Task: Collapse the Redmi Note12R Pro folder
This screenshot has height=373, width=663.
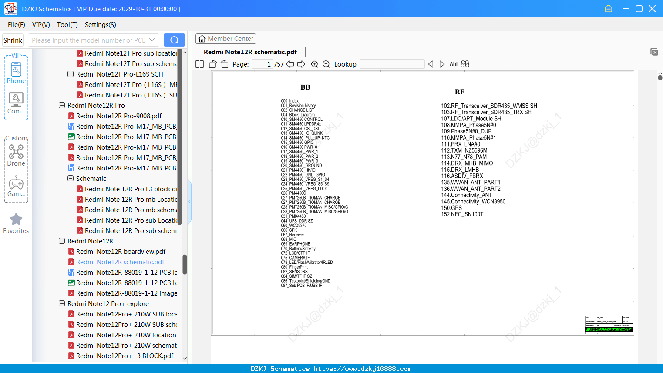Action: pyautogui.click(x=62, y=106)
